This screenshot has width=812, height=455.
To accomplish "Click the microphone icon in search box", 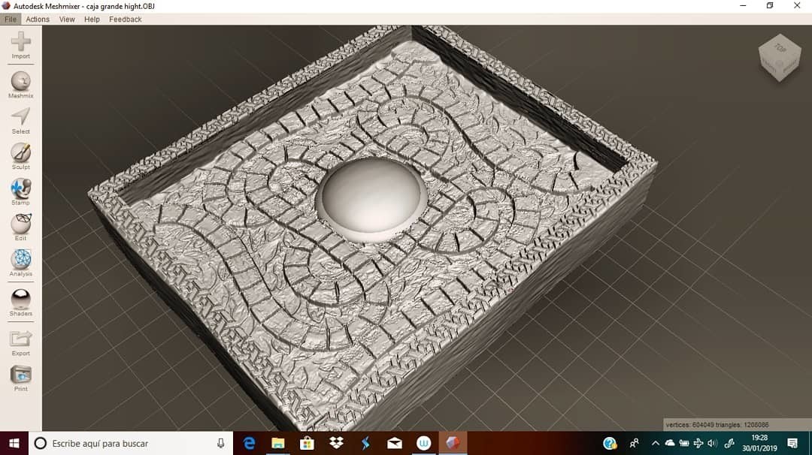I will coord(220,443).
